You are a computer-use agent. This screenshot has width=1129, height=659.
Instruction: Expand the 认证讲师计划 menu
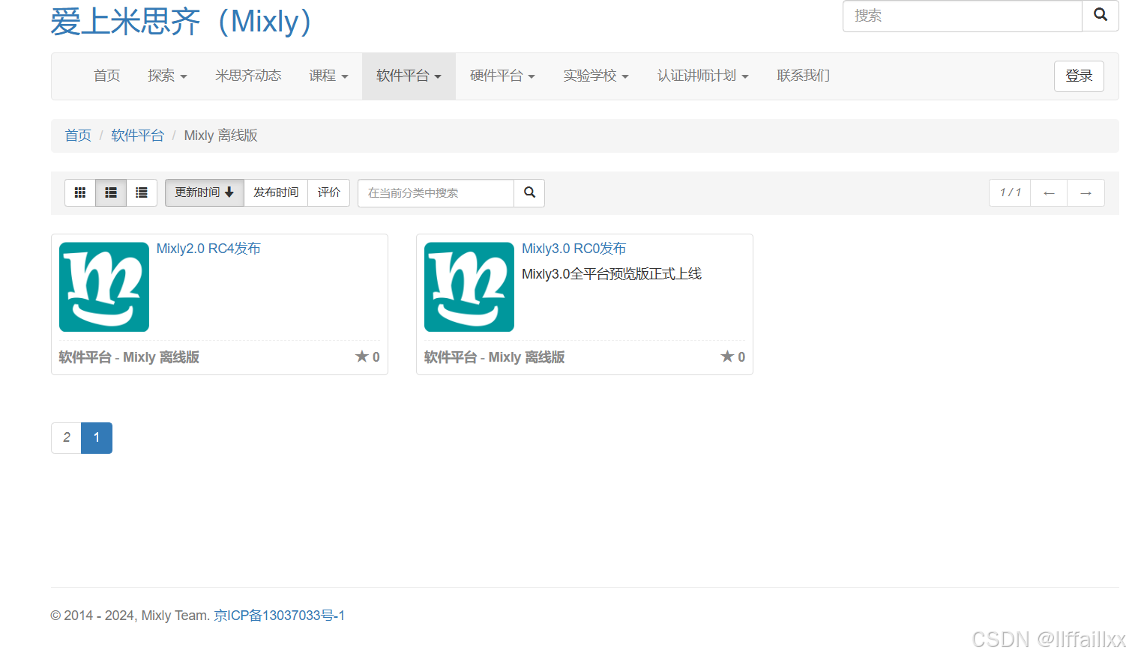(702, 76)
